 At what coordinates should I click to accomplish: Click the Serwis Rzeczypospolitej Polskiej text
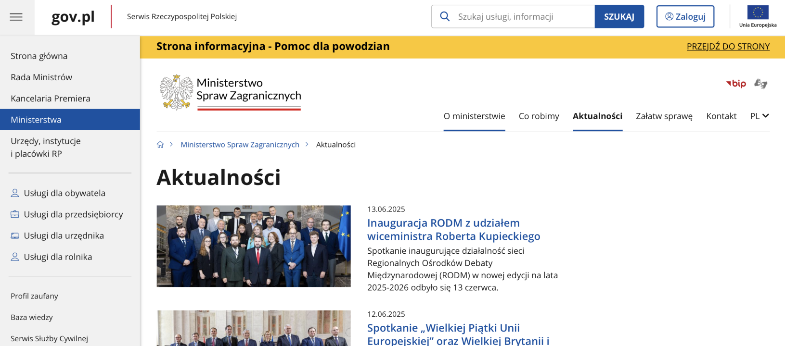182,17
